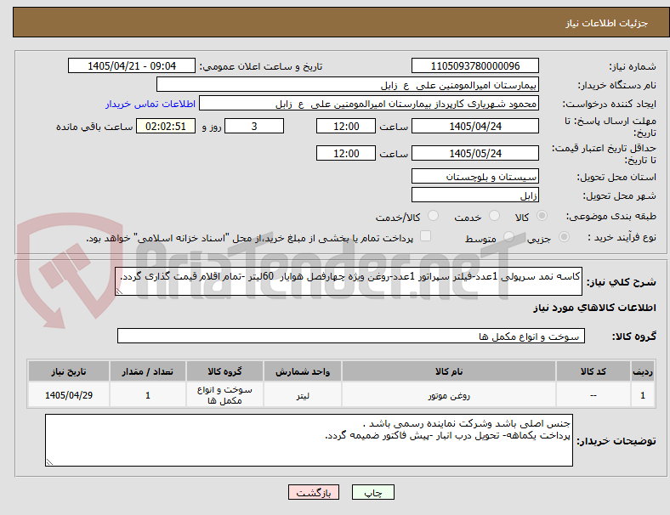Click the response deadline time 12:00 field

(x=346, y=126)
